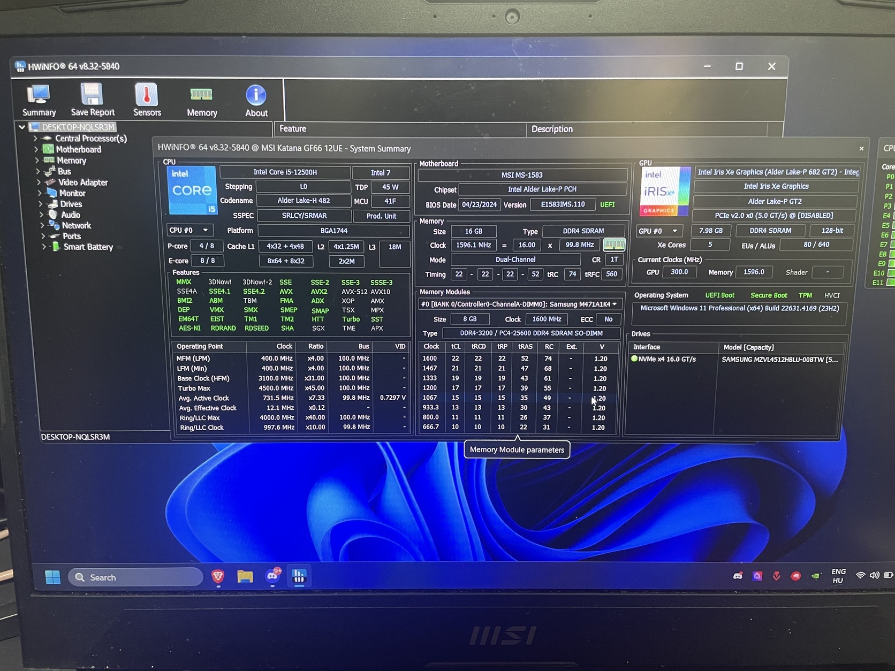This screenshot has width=895, height=671.
Task: Click the Intel Iris Xe Graphics logo
Action: [x=665, y=192]
